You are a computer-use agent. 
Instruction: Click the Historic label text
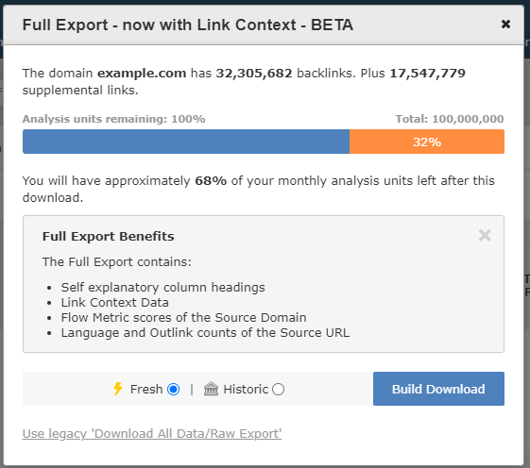[x=246, y=389]
